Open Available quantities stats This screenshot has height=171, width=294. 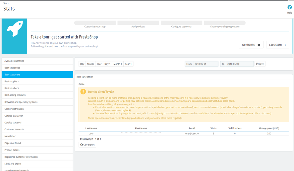tap(37, 61)
